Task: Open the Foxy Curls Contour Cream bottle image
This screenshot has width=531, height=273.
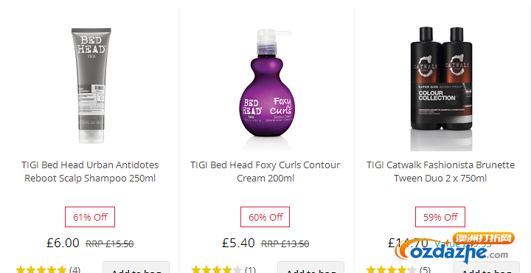Action: click(x=267, y=89)
